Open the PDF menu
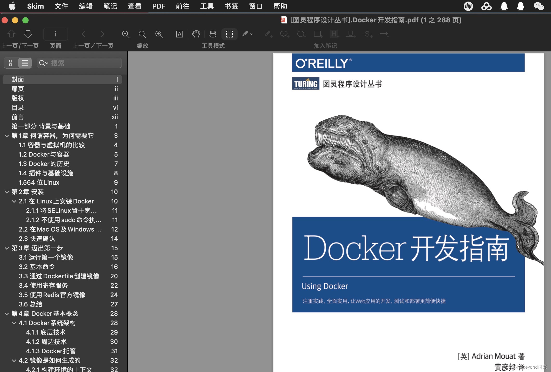The image size is (551, 372). click(x=159, y=6)
